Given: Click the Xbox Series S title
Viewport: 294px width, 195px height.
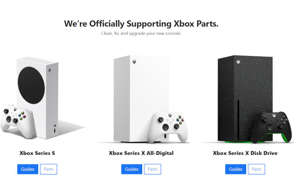Looking at the screenshot, I should pyautogui.click(x=37, y=153).
